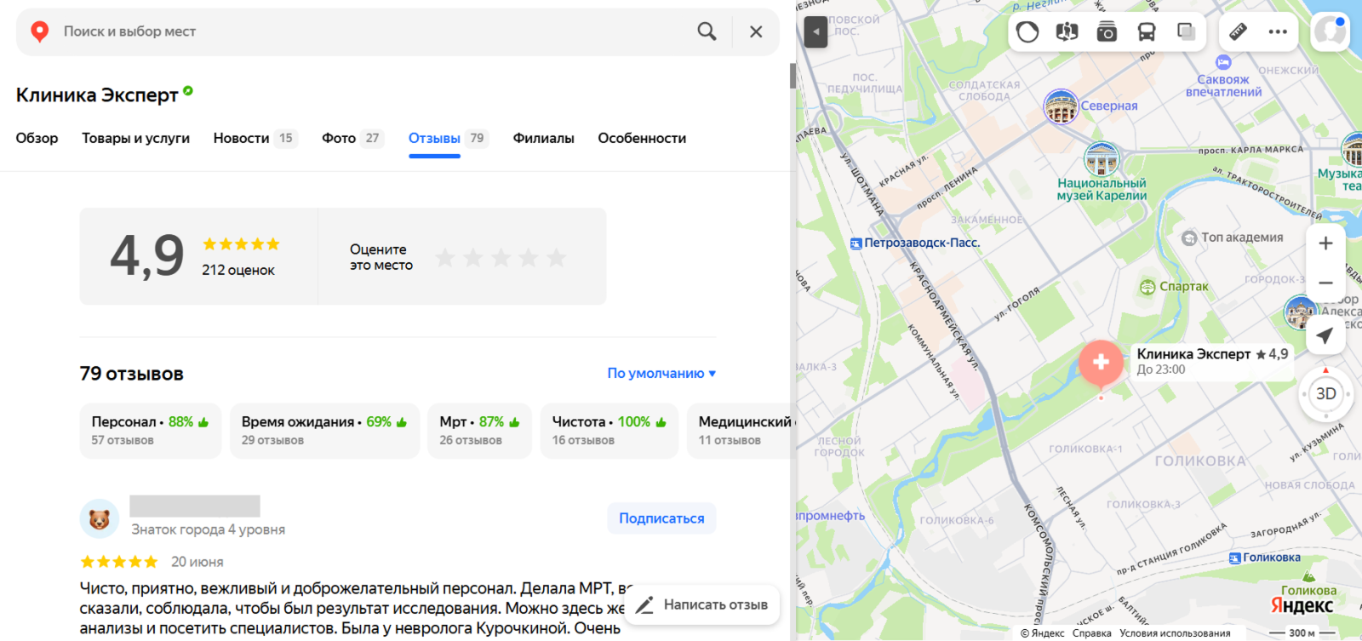Image resolution: width=1362 pixels, height=641 pixels.
Task: Click the Клиника Эксперт red cross map marker
Action: (1101, 362)
